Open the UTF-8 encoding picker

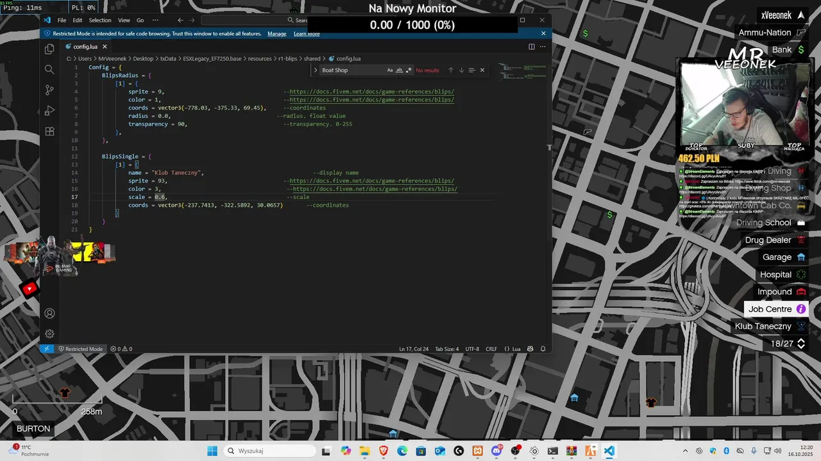[x=472, y=349]
